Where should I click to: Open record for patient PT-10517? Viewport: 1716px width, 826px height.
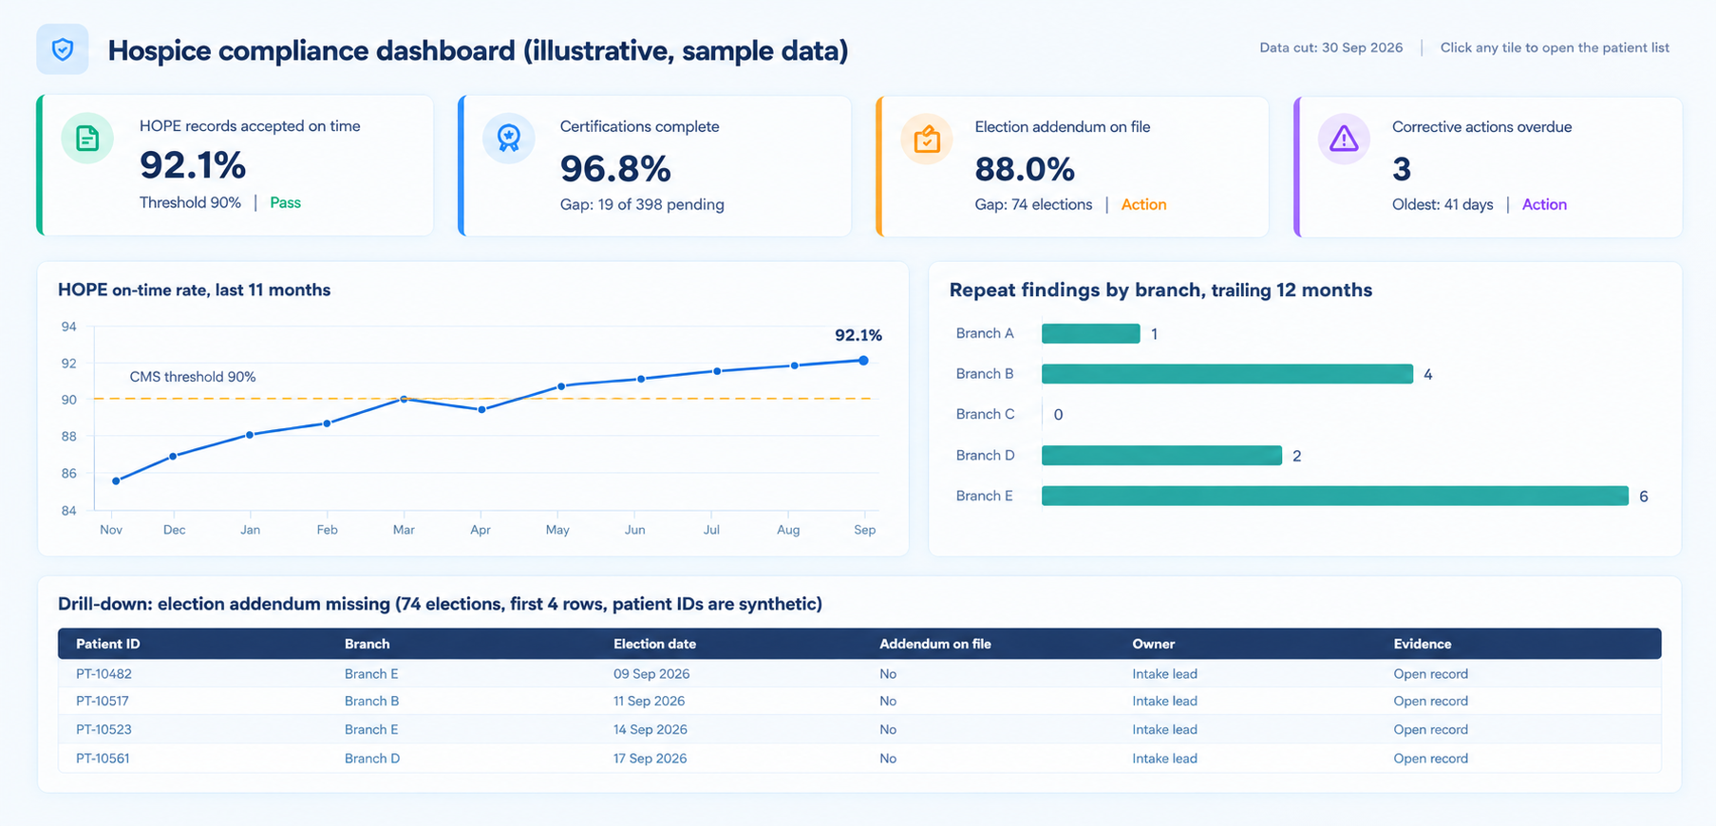[x=1430, y=702]
